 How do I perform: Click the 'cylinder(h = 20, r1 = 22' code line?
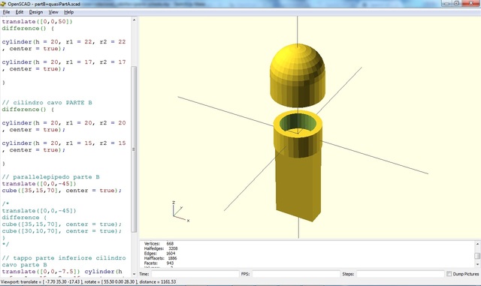[x=64, y=42]
